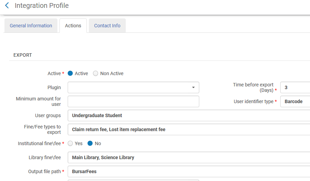Open the User identifier type Barcode dropdown

pyautogui.click(x=295, y=101)
